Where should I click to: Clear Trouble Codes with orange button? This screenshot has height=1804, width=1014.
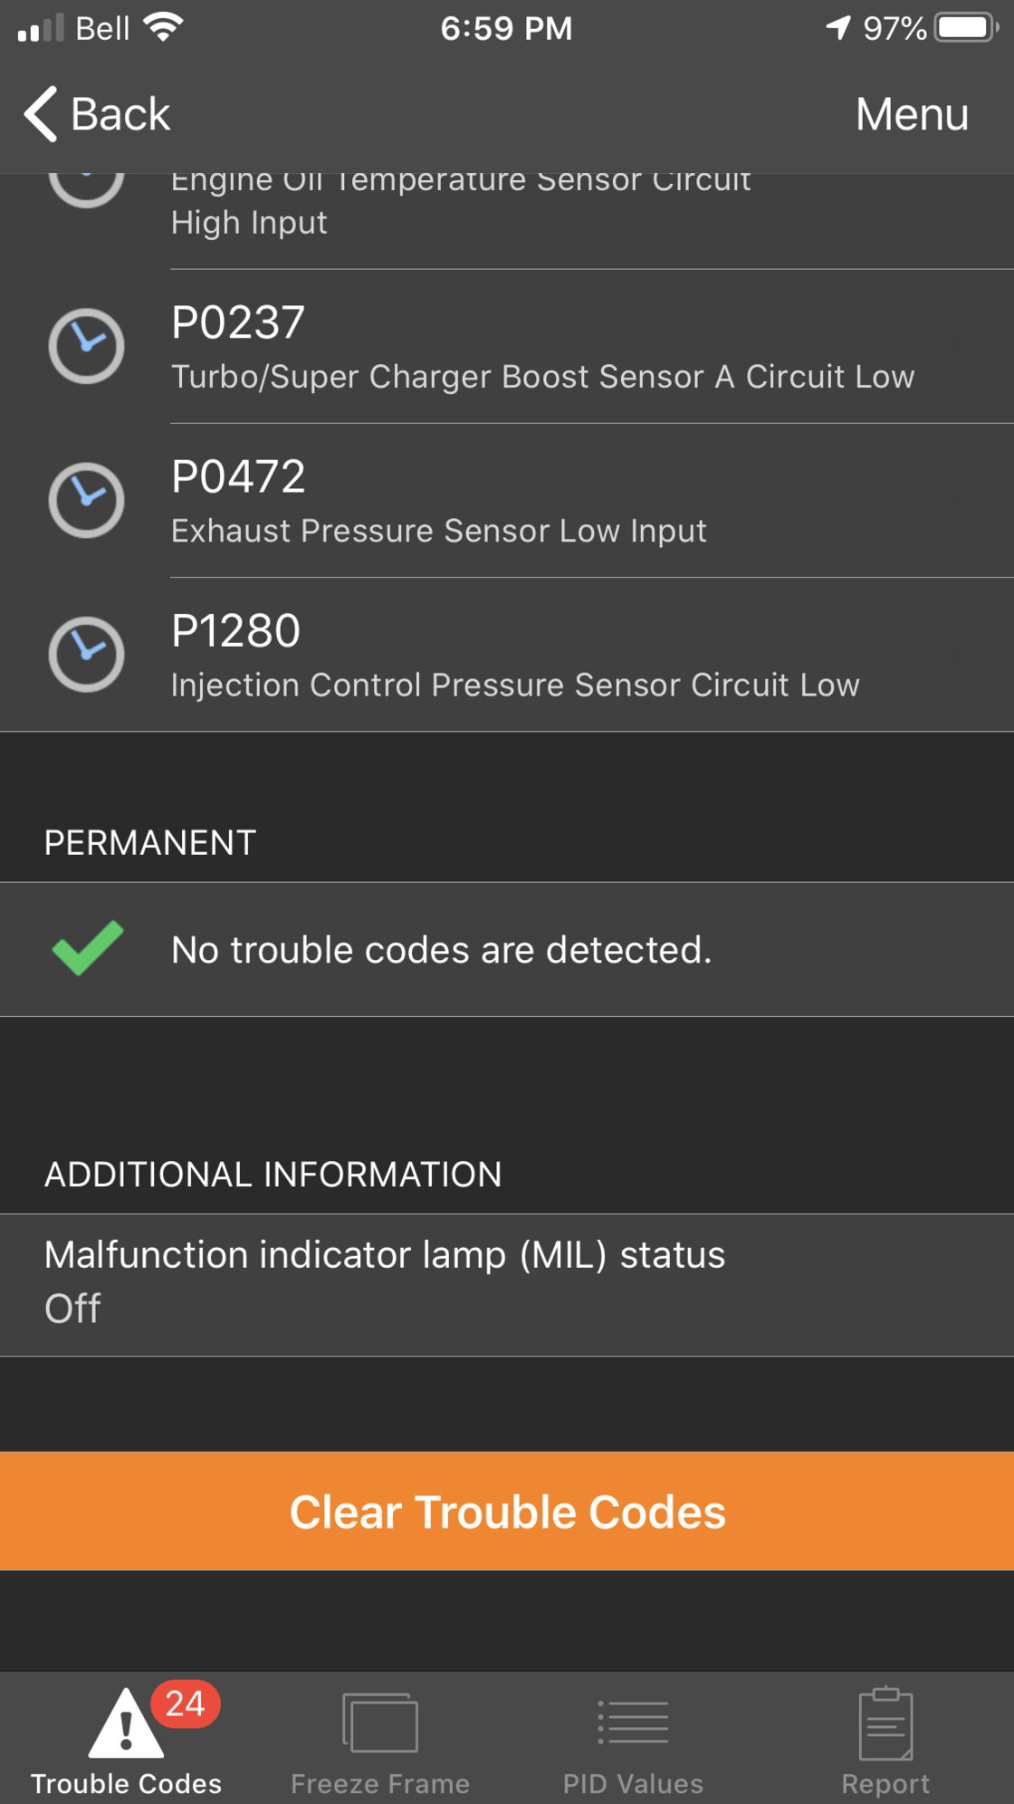[x=507, y=1511]
